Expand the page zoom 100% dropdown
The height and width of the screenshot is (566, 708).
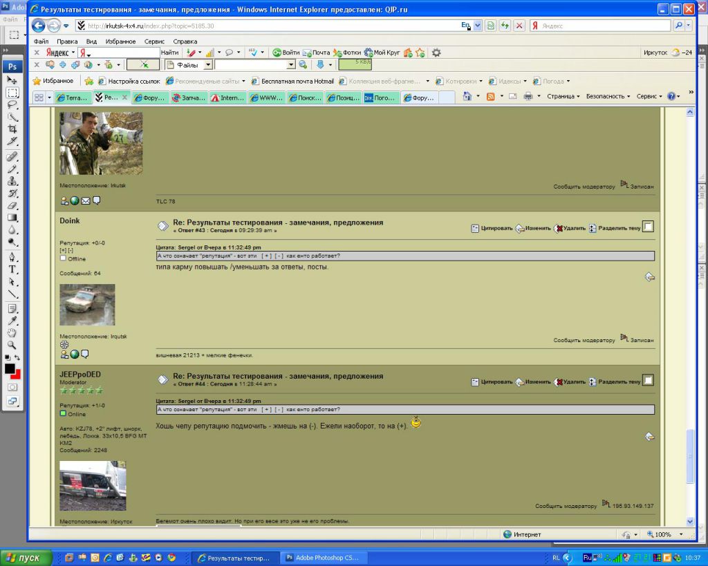[681, 535]
